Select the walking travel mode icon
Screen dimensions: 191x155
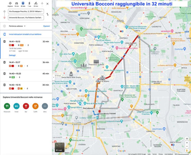(x=29, y=3)
